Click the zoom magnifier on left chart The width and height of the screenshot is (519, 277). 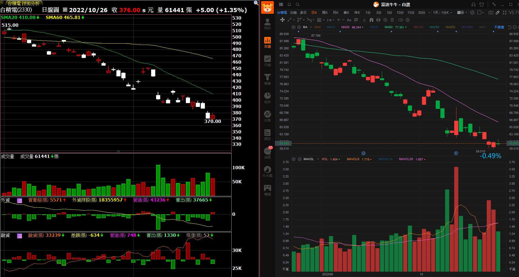(x=256, y=3)
